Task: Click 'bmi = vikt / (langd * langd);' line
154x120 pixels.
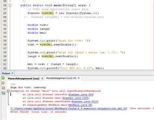Action: pos(53,64)
